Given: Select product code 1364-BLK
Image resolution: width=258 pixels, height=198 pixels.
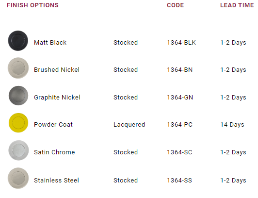Looking at the screenshot, I should [181, 43].
